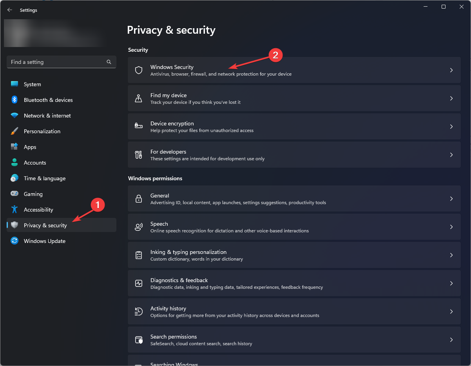The height and width of the screenshot is (366, 471).
Task: Maximize the Settings window
Action: coord(443,7)
